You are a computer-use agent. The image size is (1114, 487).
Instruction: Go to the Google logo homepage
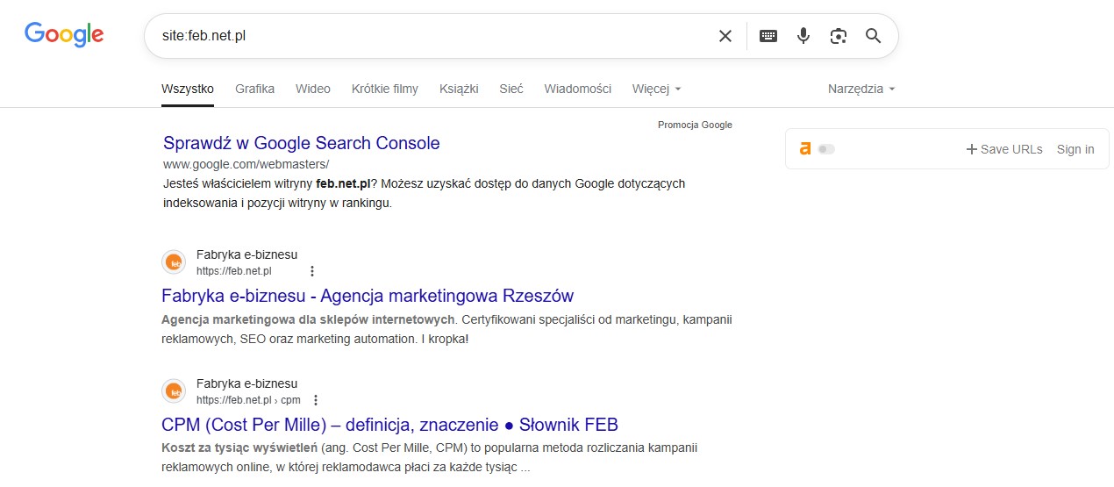click(x=64, y=34)
